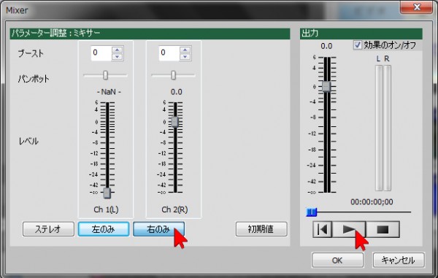
Task: Select the 左のみ button
Action: pyautogui.click(x=104, y=229)
